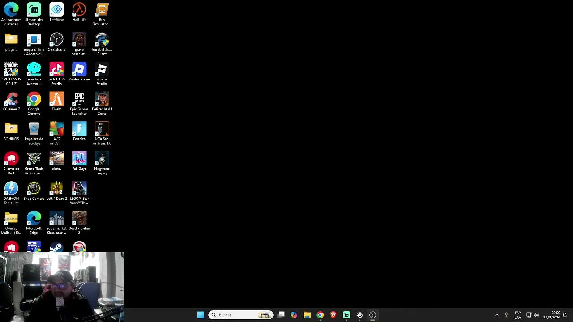Open TikTok LIVE Studio shortcut
Screen dimensions: 573x322
(x=56, y=74)
